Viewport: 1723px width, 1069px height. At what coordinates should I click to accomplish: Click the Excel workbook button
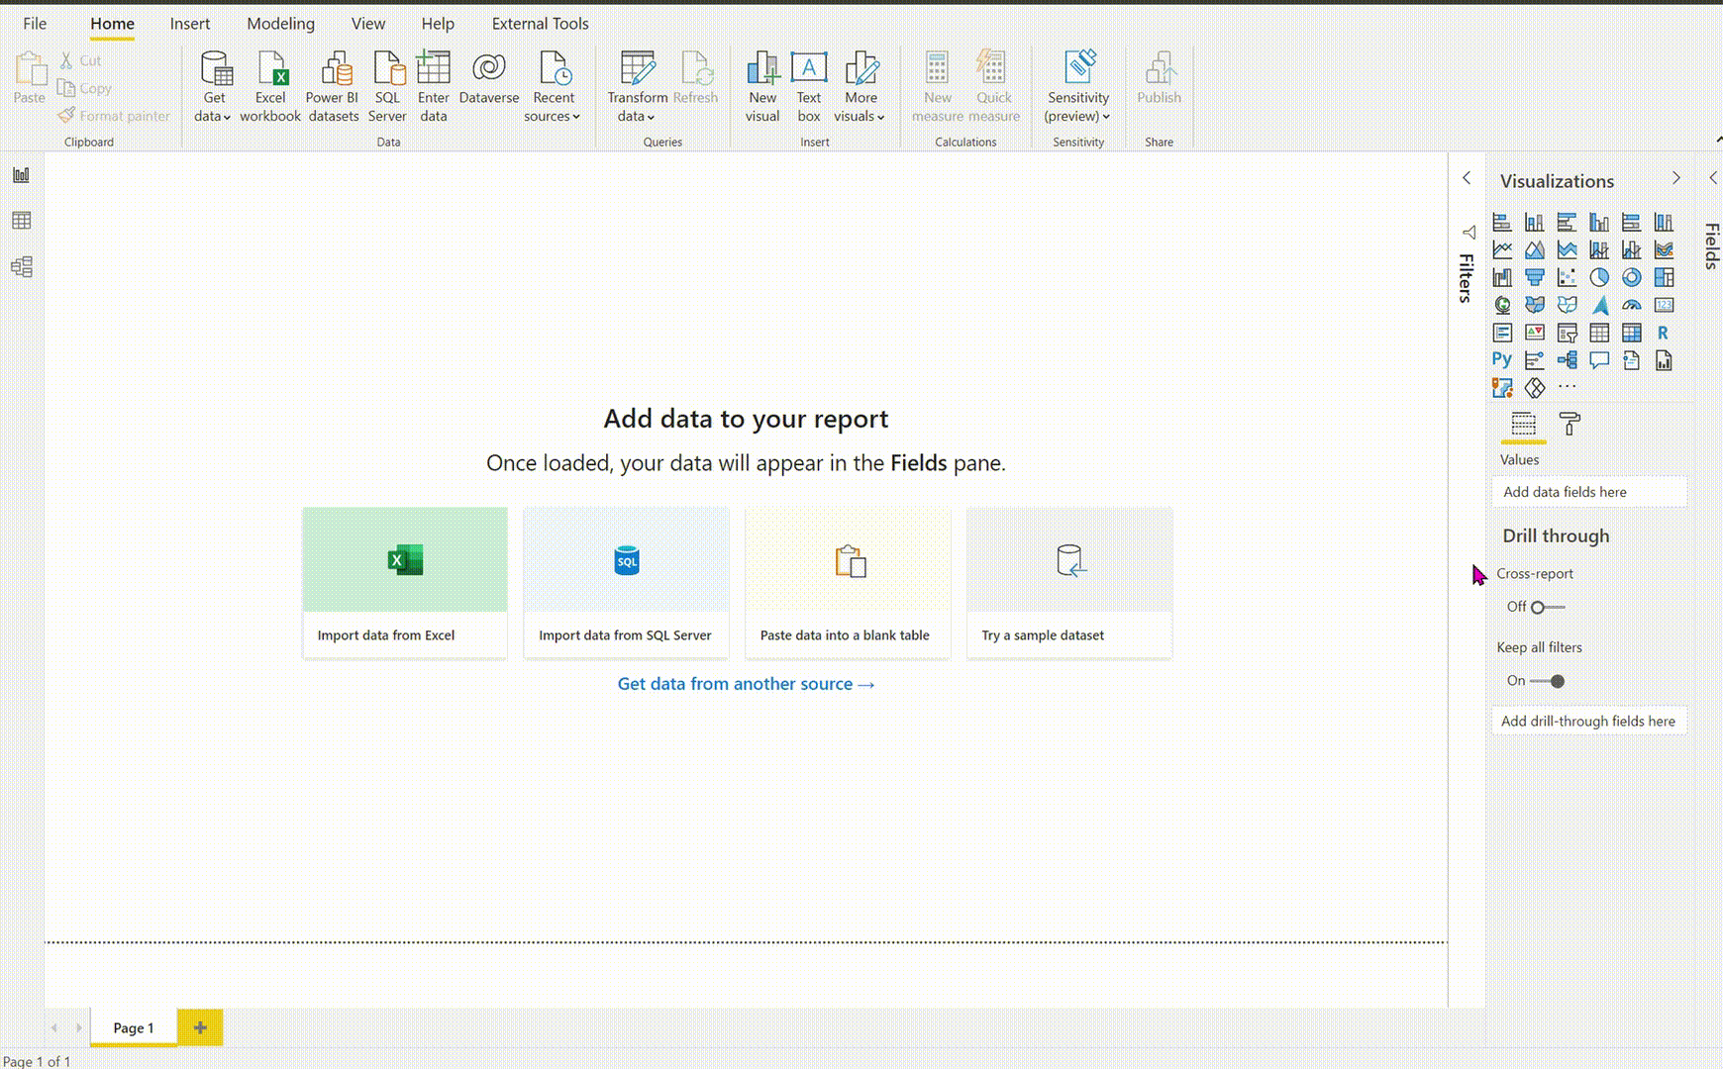click(x=270, y=87)
